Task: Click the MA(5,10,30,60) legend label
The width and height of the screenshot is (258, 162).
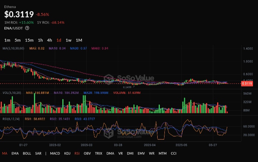Action: [x=14, y=48]
